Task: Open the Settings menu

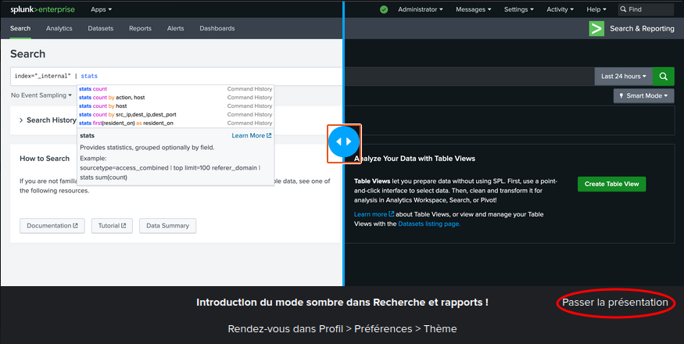Action: (519, 9)
